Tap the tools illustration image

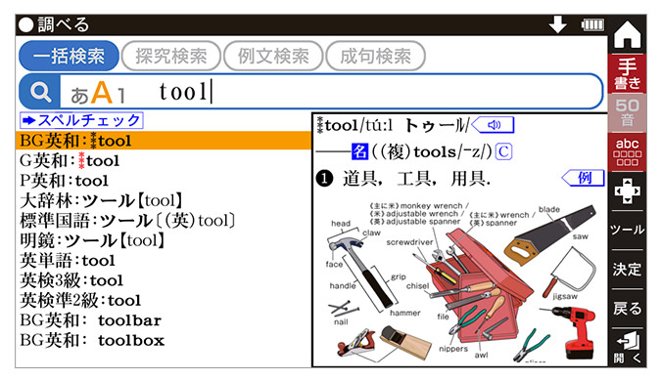click(x=462, y=281)
